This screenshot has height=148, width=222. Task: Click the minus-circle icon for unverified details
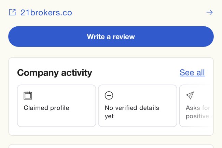(x=109, y=95)
